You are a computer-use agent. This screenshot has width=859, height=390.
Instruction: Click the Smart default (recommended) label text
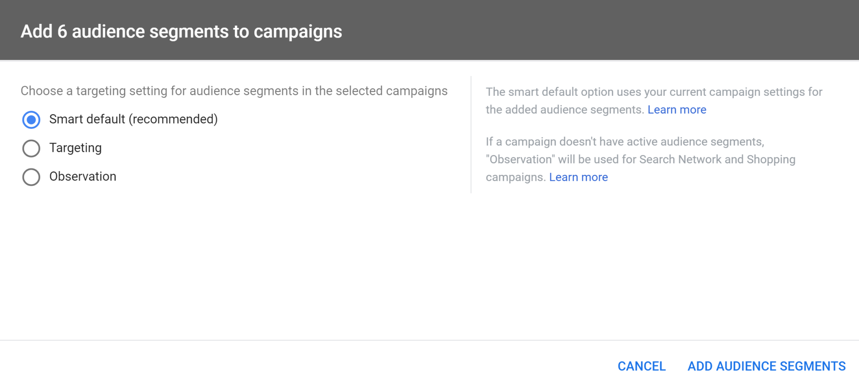tap(134, 119)
